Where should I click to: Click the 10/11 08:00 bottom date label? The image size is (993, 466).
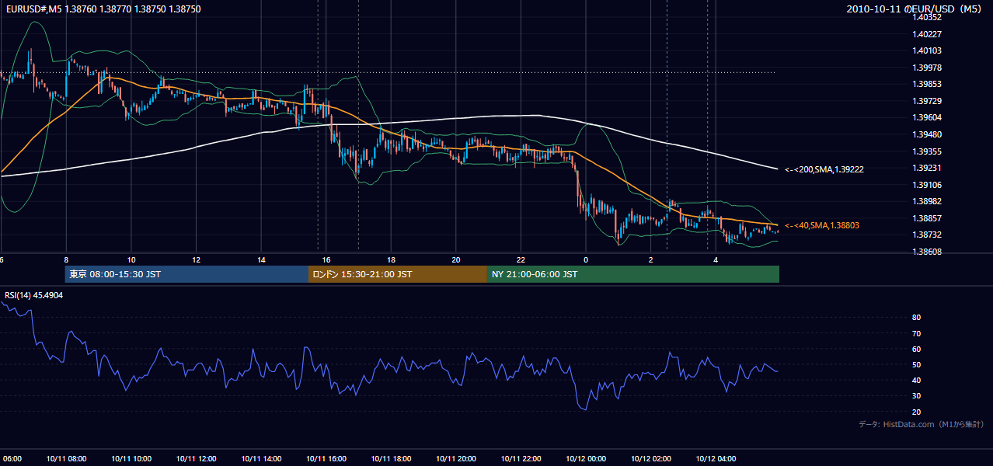tap(66, 458)
